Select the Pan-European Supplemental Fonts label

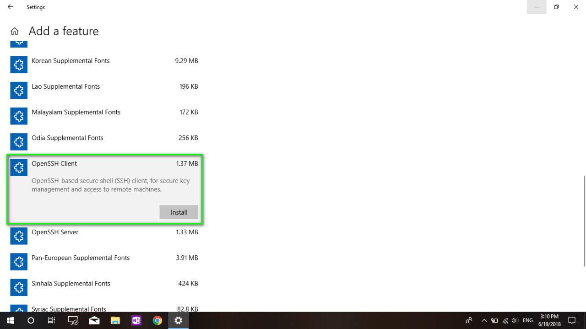(x=81, y=258)
